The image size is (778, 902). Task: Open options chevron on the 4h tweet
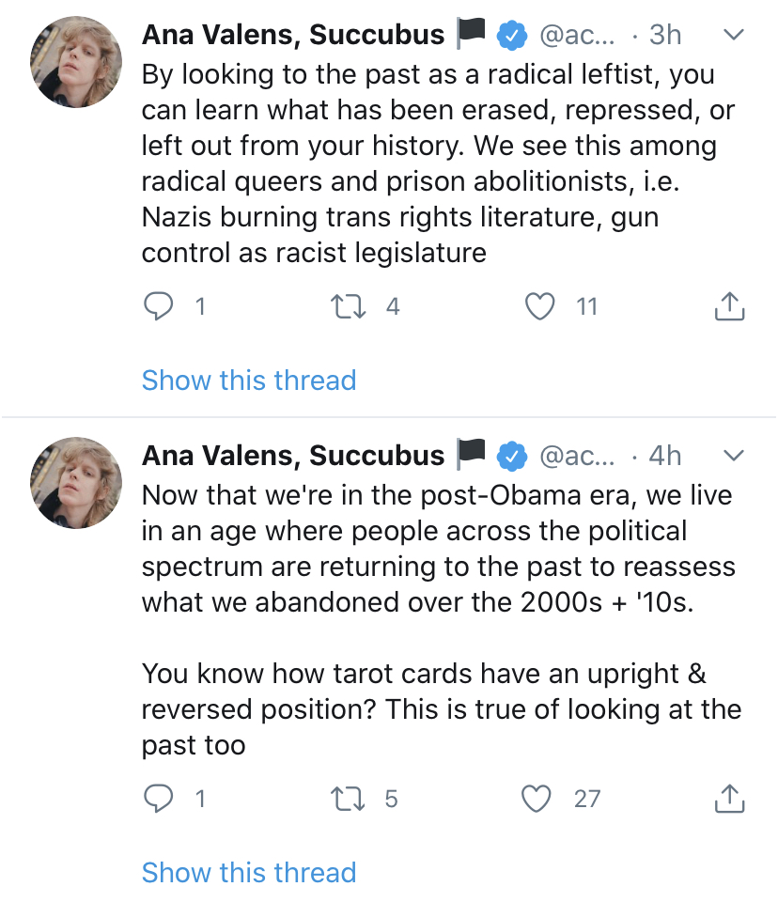point(734,456)
